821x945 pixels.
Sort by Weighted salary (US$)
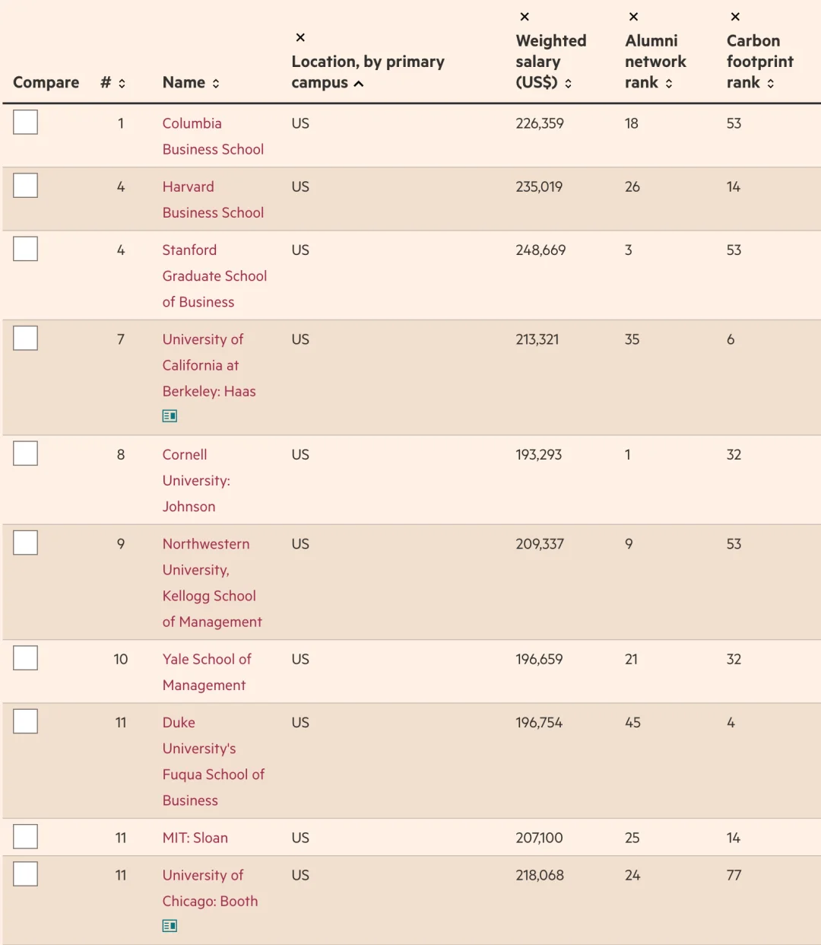coord(568,83)
